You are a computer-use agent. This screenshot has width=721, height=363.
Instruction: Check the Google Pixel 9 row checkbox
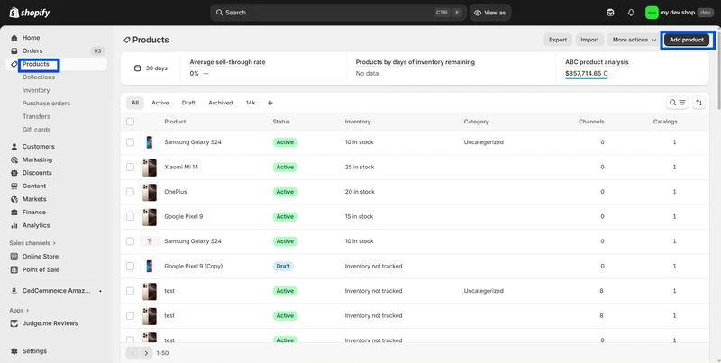click(130, 216)
